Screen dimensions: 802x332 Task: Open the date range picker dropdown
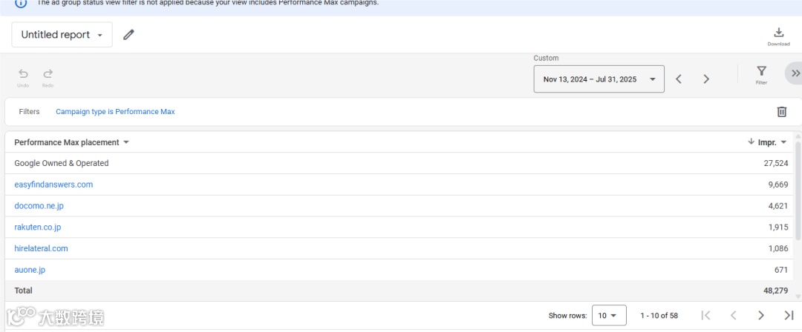pos(599,79)
